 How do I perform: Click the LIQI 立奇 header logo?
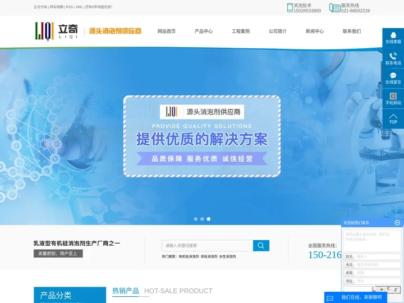click(x=56, y=31)
